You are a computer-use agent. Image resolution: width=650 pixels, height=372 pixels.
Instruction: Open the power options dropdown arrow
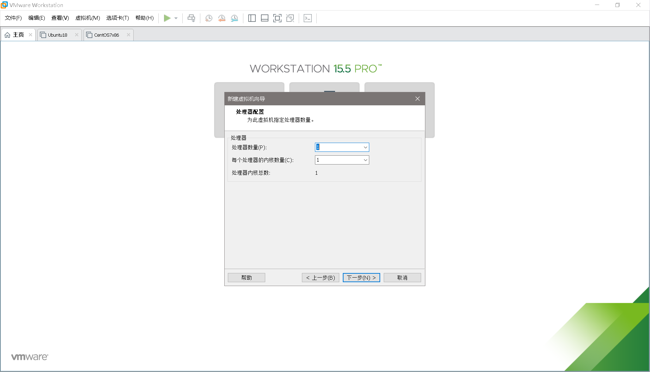coord(176,18)
